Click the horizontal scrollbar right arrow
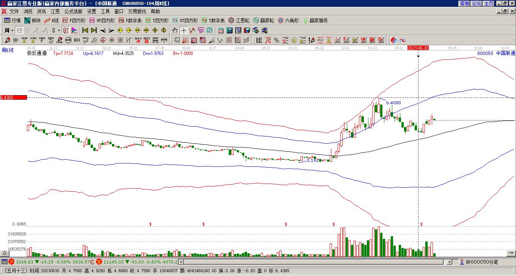 coord(450,262)
